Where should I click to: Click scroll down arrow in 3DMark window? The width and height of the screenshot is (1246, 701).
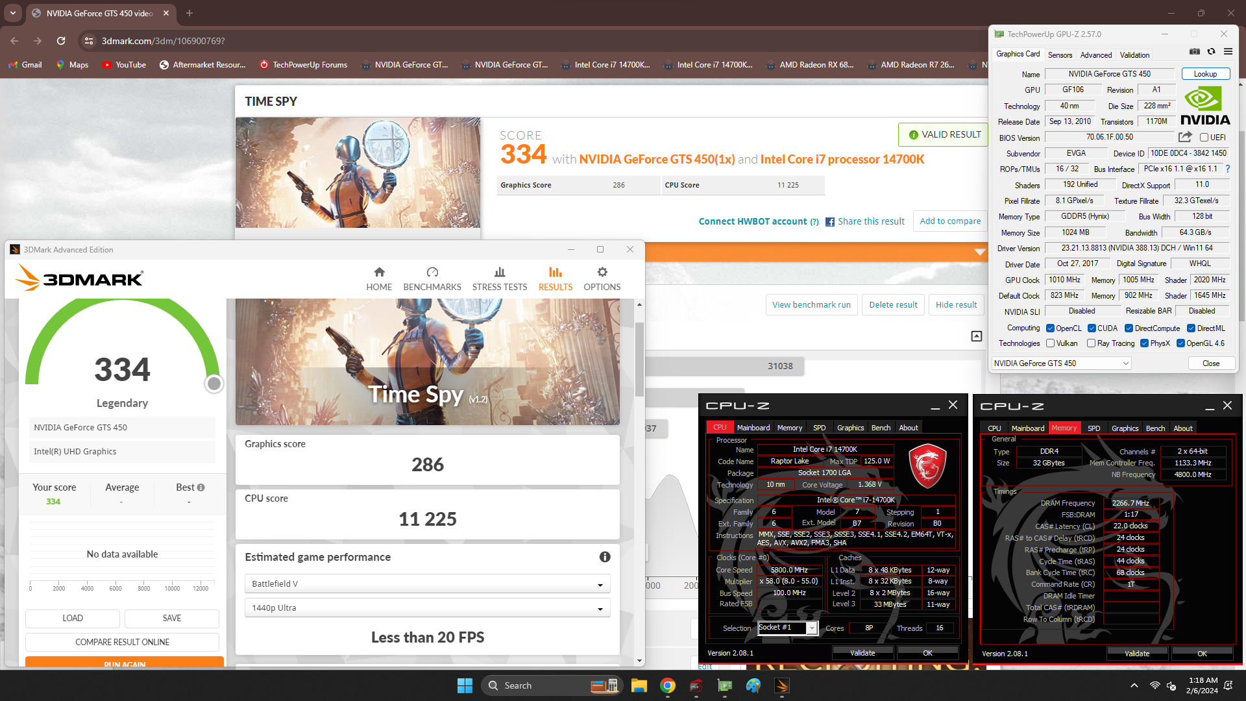639,661
